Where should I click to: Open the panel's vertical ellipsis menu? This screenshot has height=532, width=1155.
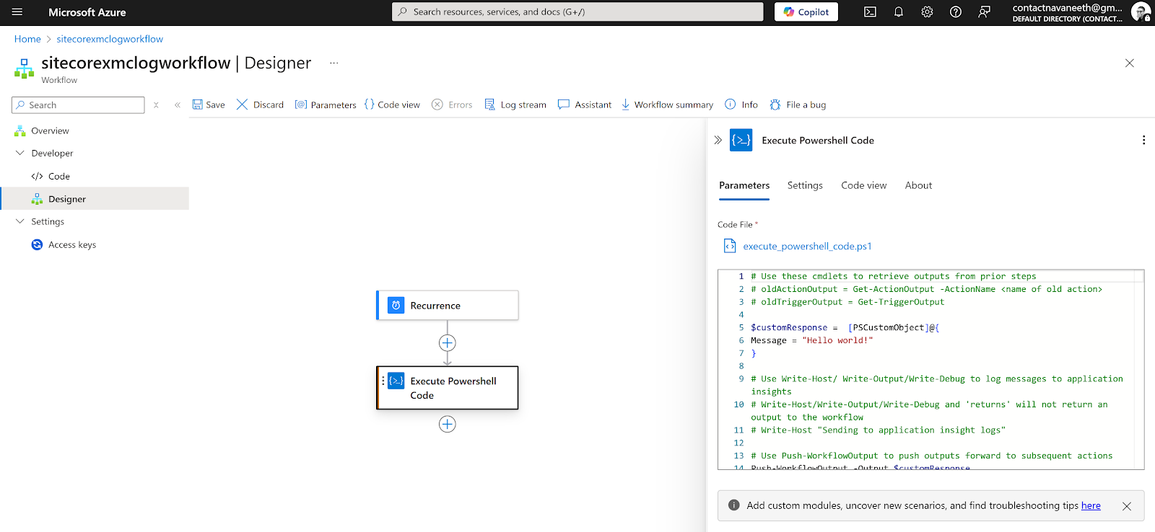pyautogui.click(x=1143, y=140)
